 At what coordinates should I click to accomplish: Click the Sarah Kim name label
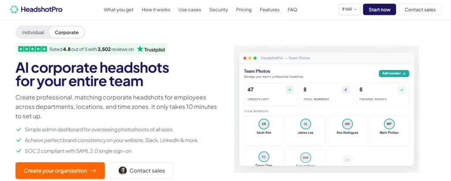click(264, 133)
